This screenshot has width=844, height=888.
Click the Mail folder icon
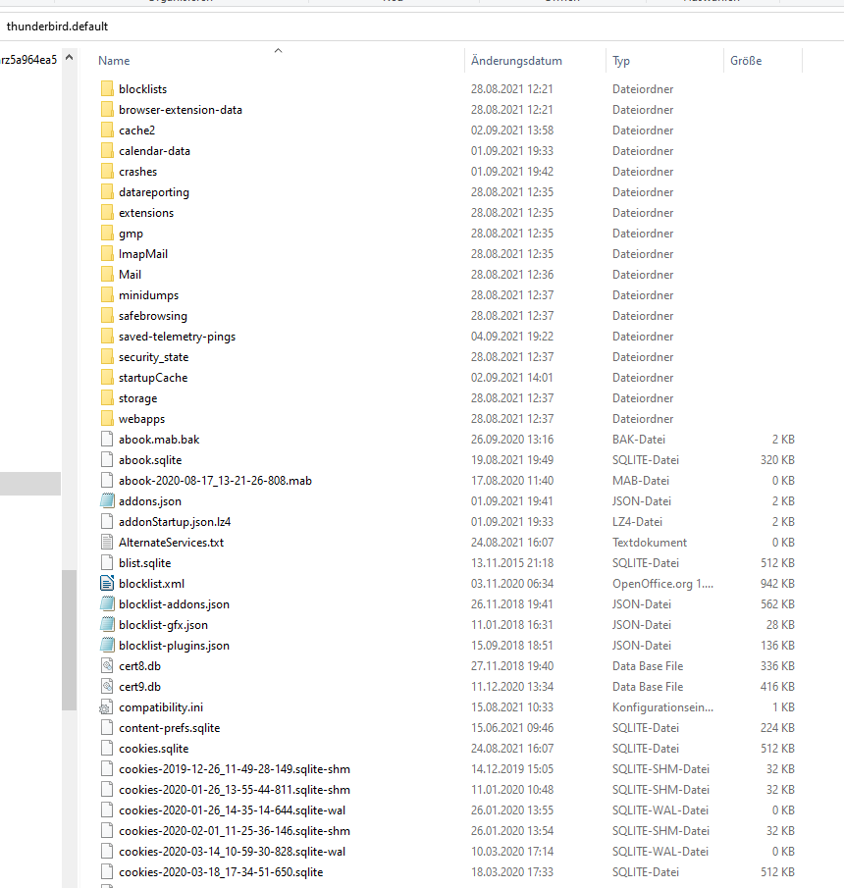(107, 274)
